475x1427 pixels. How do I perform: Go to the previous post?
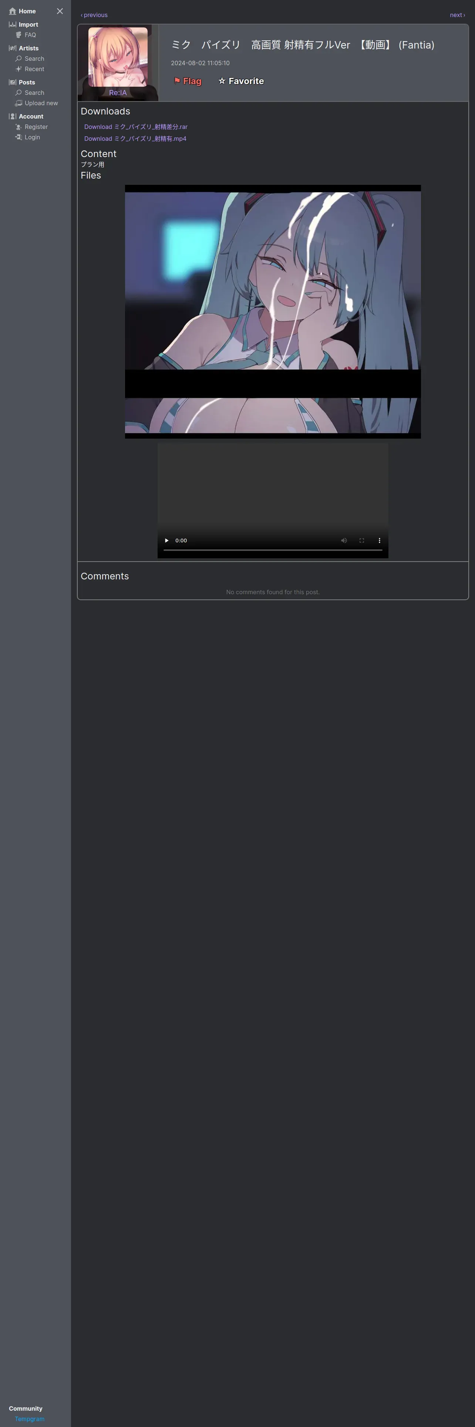coord(94,15)
